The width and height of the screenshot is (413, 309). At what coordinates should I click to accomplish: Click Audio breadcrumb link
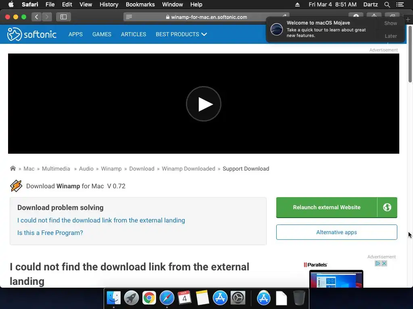point(86,169)
